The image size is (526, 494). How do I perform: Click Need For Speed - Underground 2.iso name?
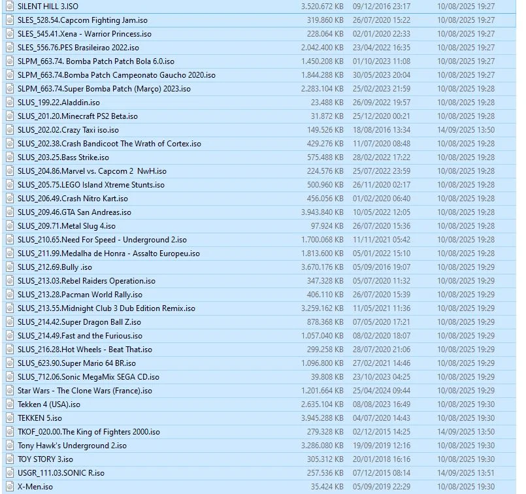coord(102,239)
